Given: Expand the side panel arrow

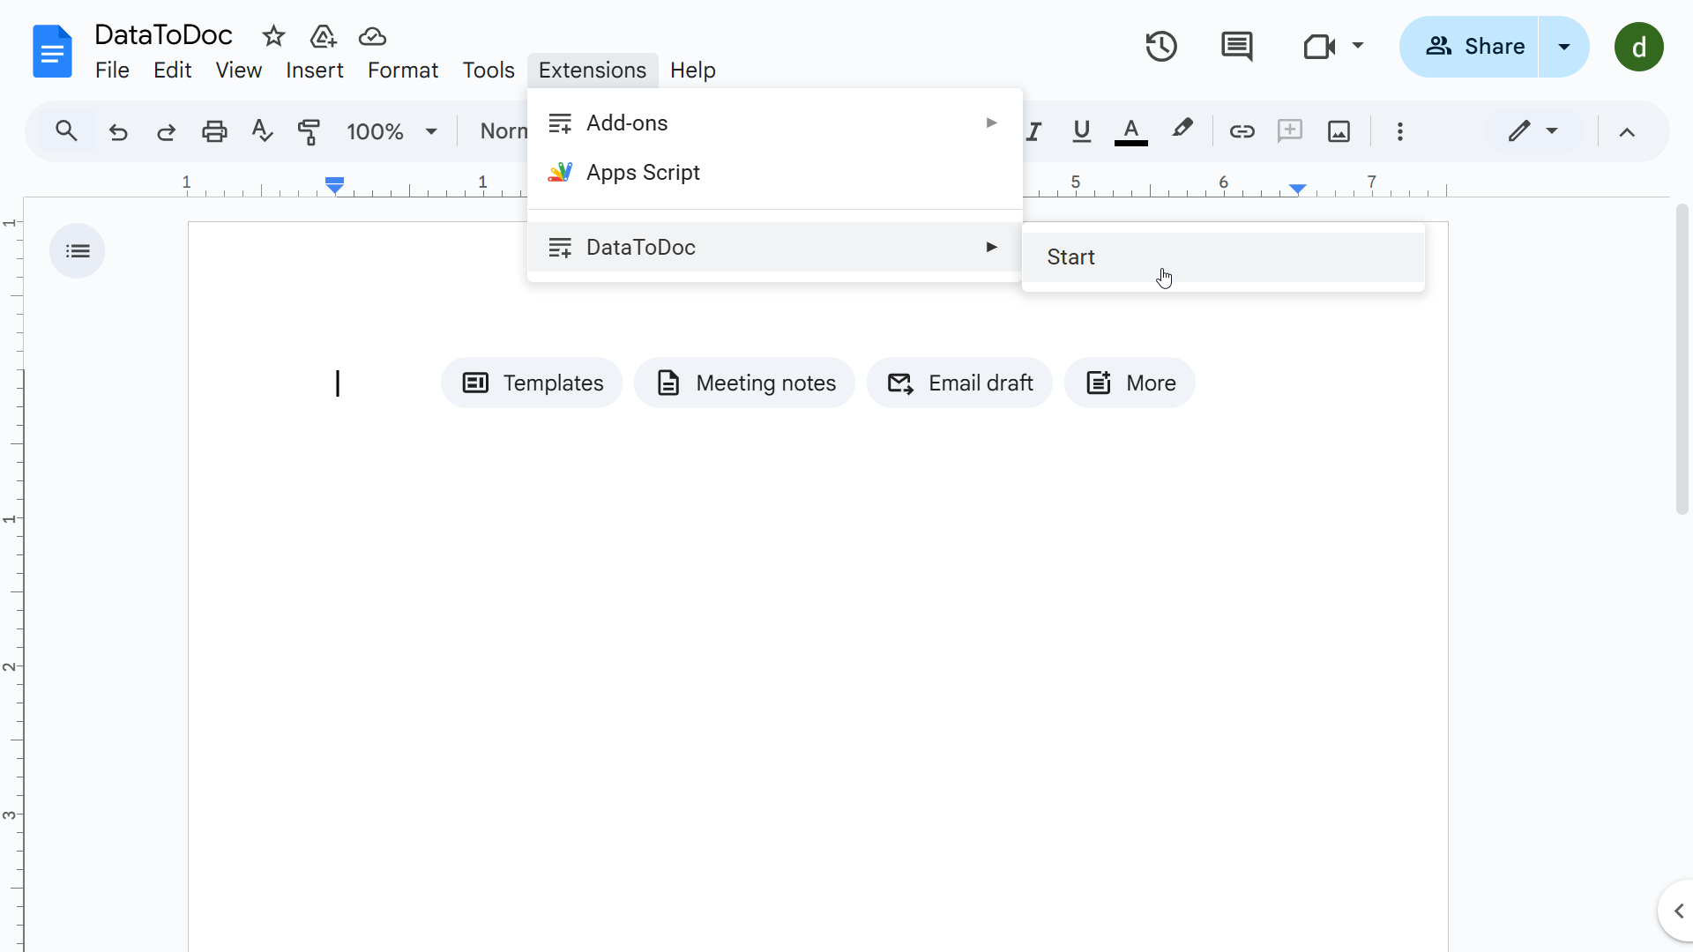Looking at the screenshot, I should (1678, 911).
